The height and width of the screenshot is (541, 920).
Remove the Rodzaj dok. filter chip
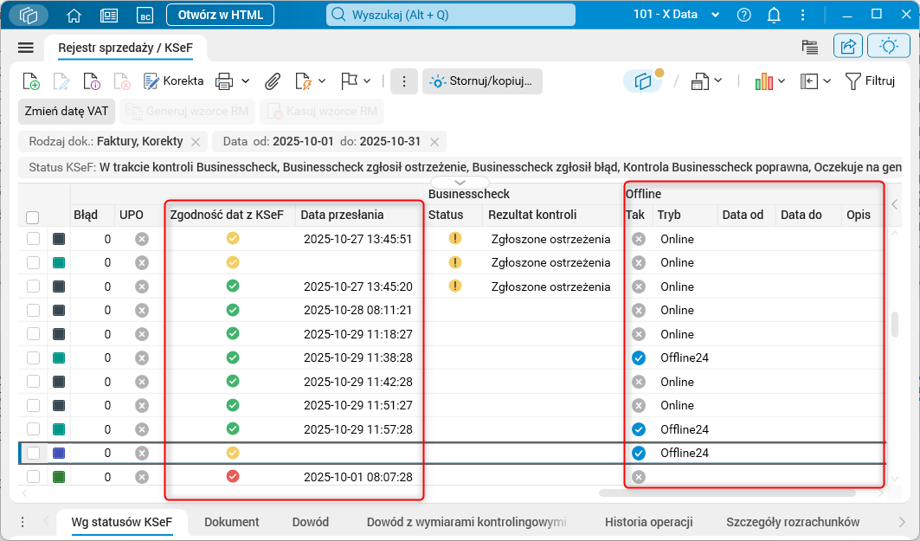coord(196,142)
